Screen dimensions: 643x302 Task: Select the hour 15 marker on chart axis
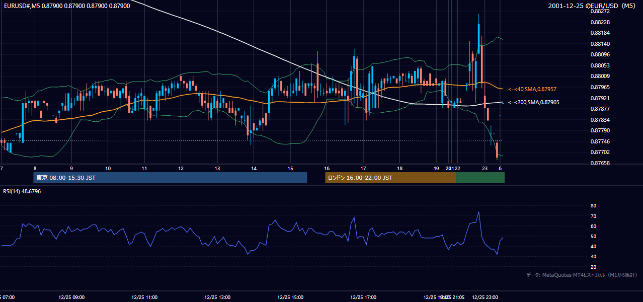290,168
